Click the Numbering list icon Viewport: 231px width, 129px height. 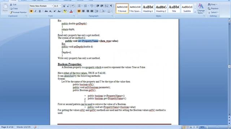coord(85,6)
